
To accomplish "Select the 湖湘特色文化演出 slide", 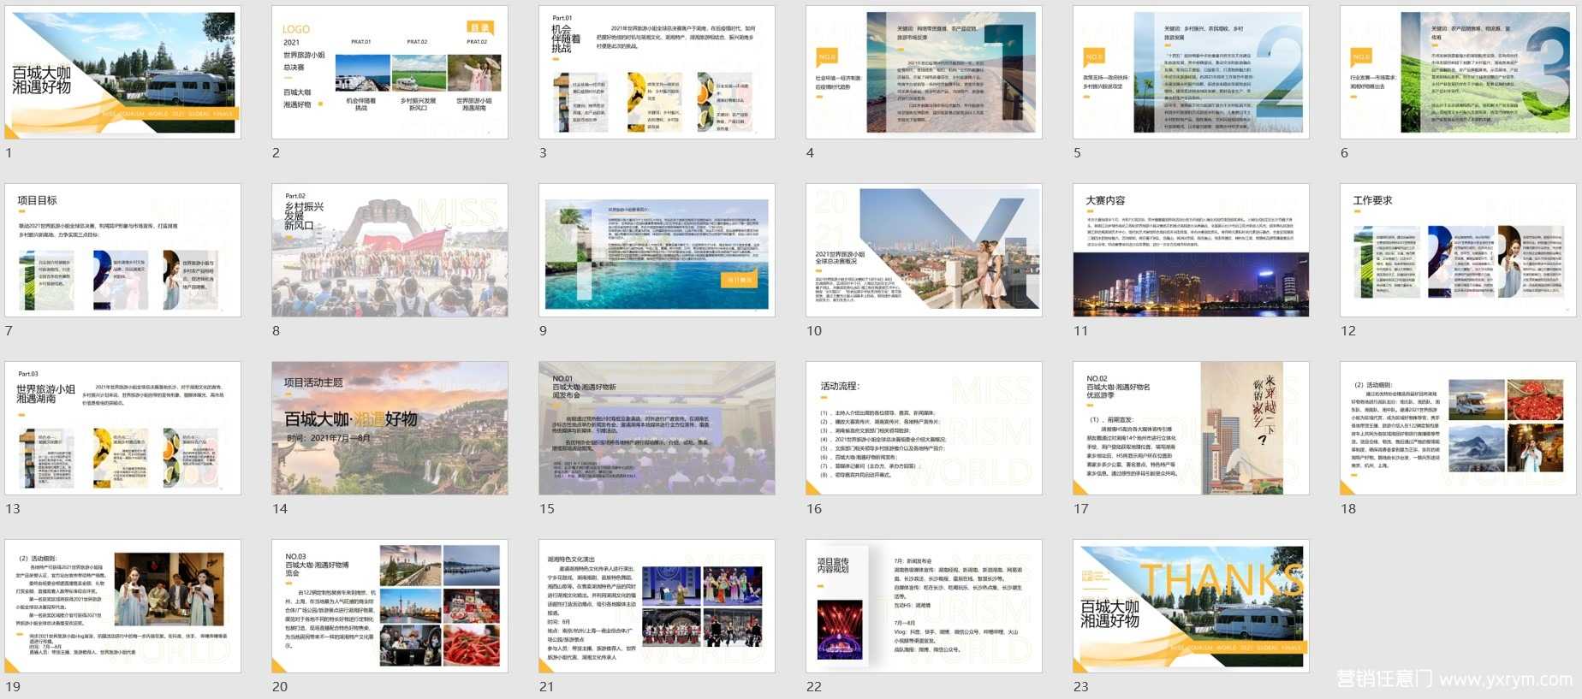I will pos(657,606).
